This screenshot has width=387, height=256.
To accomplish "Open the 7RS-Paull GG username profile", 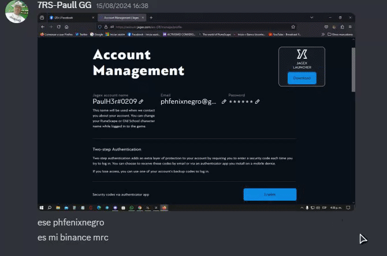I will (x=65, y=5).
